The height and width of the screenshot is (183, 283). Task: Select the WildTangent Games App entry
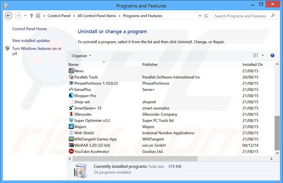click(x=95, y=139)
